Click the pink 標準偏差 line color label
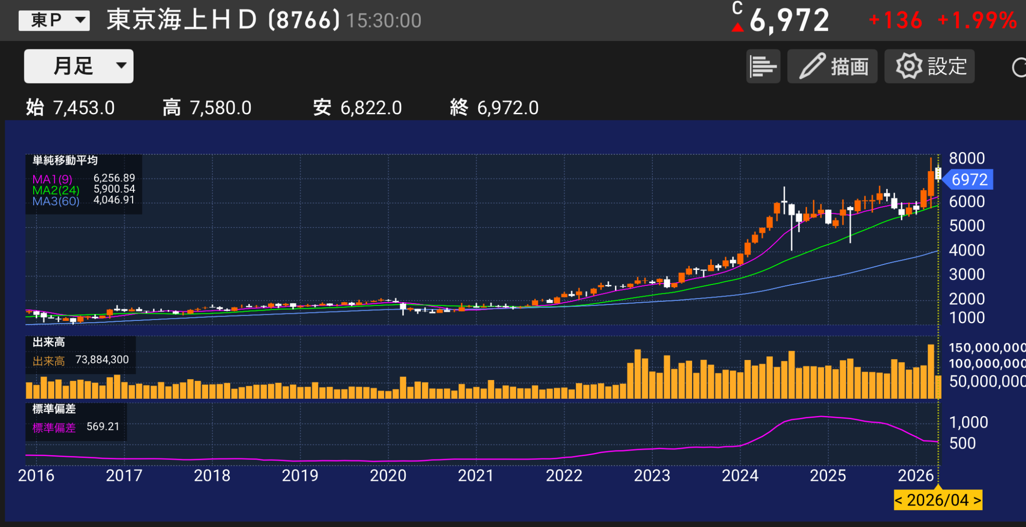1026x527 pixels. point(54,428)
